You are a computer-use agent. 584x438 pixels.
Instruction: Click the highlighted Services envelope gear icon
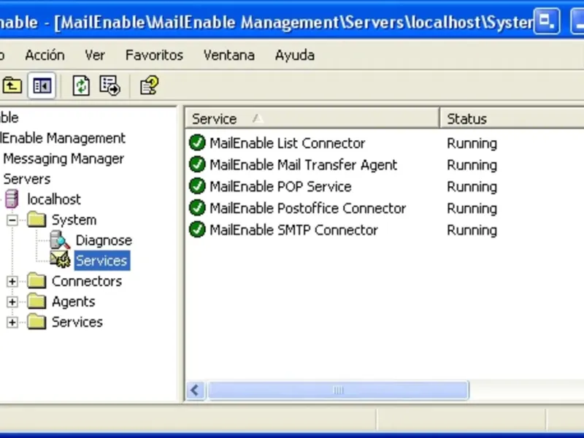point(60,260)
